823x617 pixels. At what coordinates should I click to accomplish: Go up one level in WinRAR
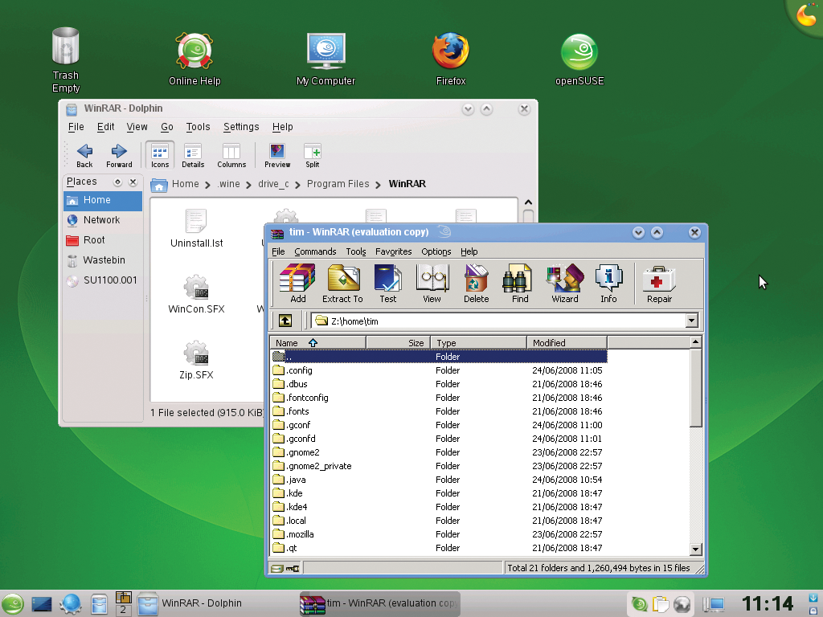point(285,321)
